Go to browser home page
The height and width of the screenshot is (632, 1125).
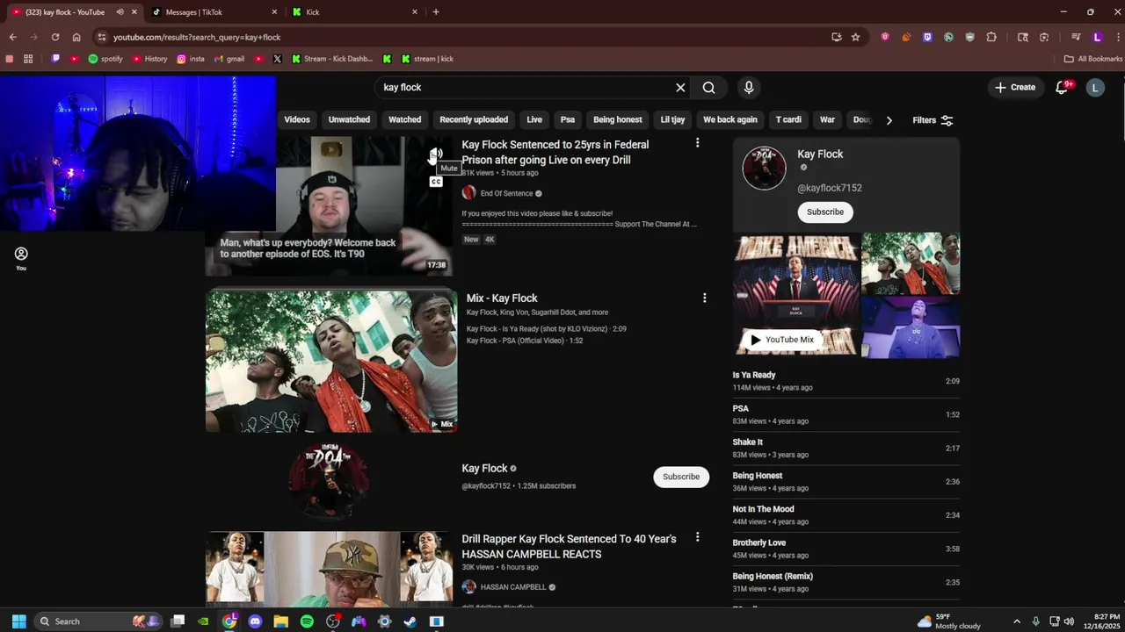pos(76,37)
